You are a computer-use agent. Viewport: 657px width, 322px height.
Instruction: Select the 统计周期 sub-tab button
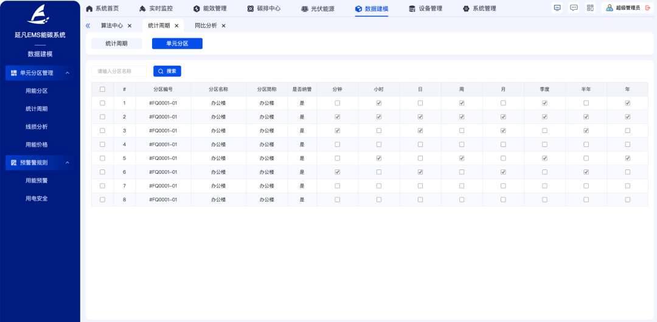[116, 44]
